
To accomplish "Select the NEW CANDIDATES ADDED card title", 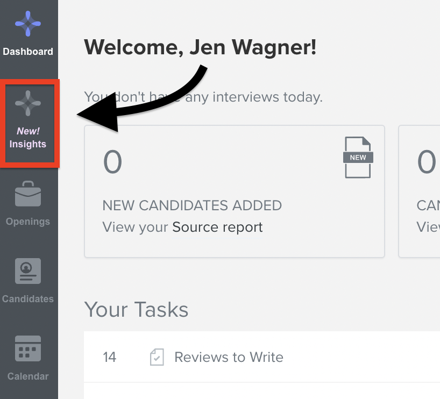I will click(192, 205).
